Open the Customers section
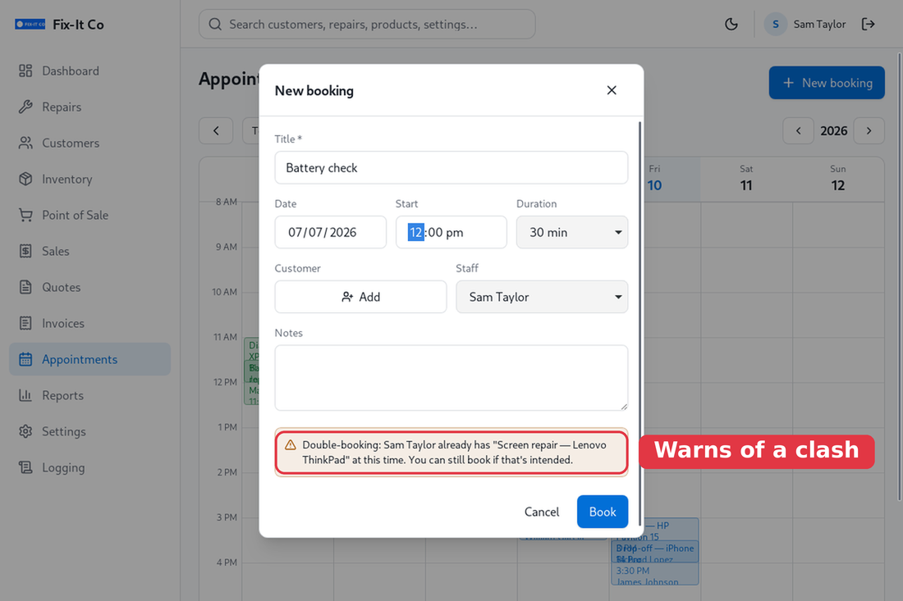The height and width of the screenshot is (601, 903). click(89, 143)
